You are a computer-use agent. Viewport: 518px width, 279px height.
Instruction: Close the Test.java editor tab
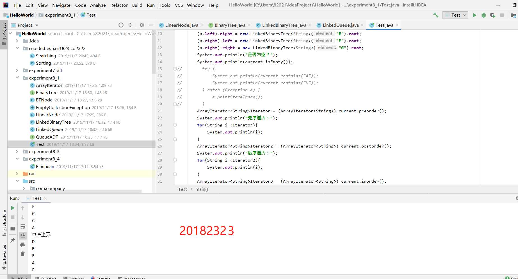(x=397, y=25)
